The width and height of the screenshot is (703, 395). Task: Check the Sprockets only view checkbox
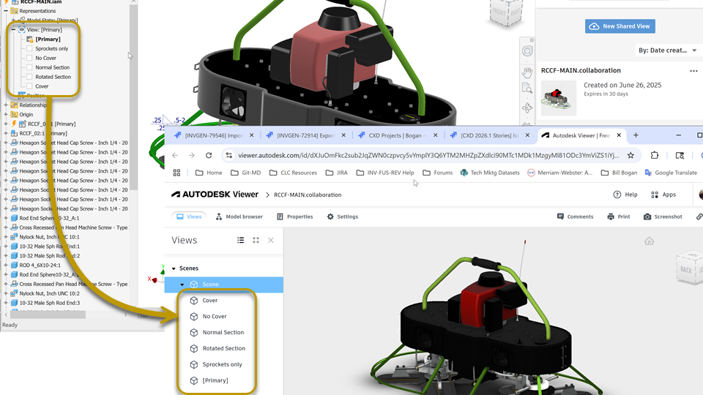tap(29, 48)
